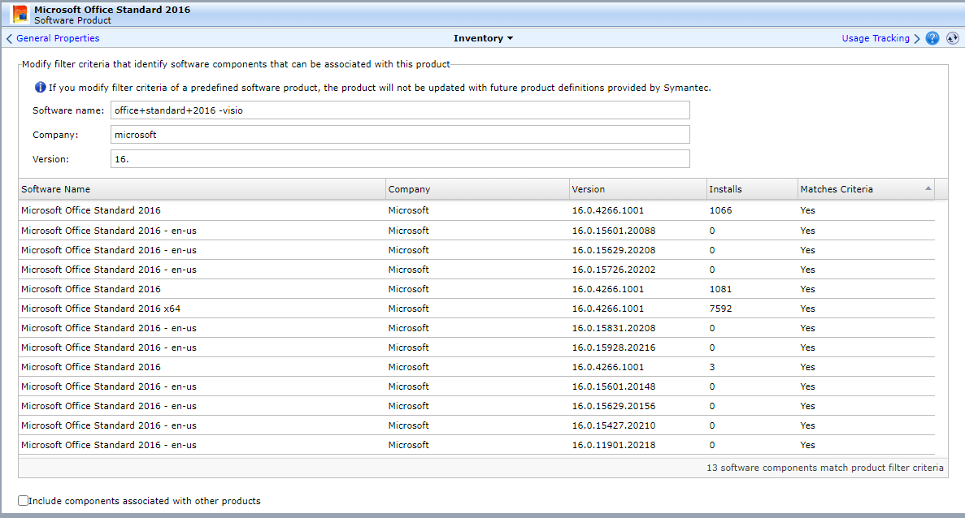This screenshot has height=518, width=965.
Task: Click the Software name label
Action: pyautogui.click(x=68, y=110)
